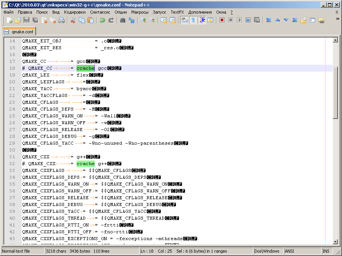
Task: Stop the macro recording
Action: (x=230, y=20)
